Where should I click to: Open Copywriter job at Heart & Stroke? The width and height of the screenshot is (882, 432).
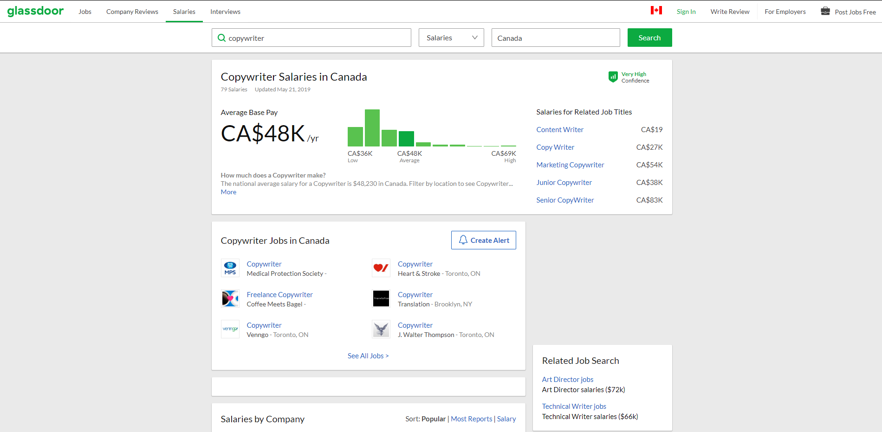pyautogui.click(x=415, y=264)
